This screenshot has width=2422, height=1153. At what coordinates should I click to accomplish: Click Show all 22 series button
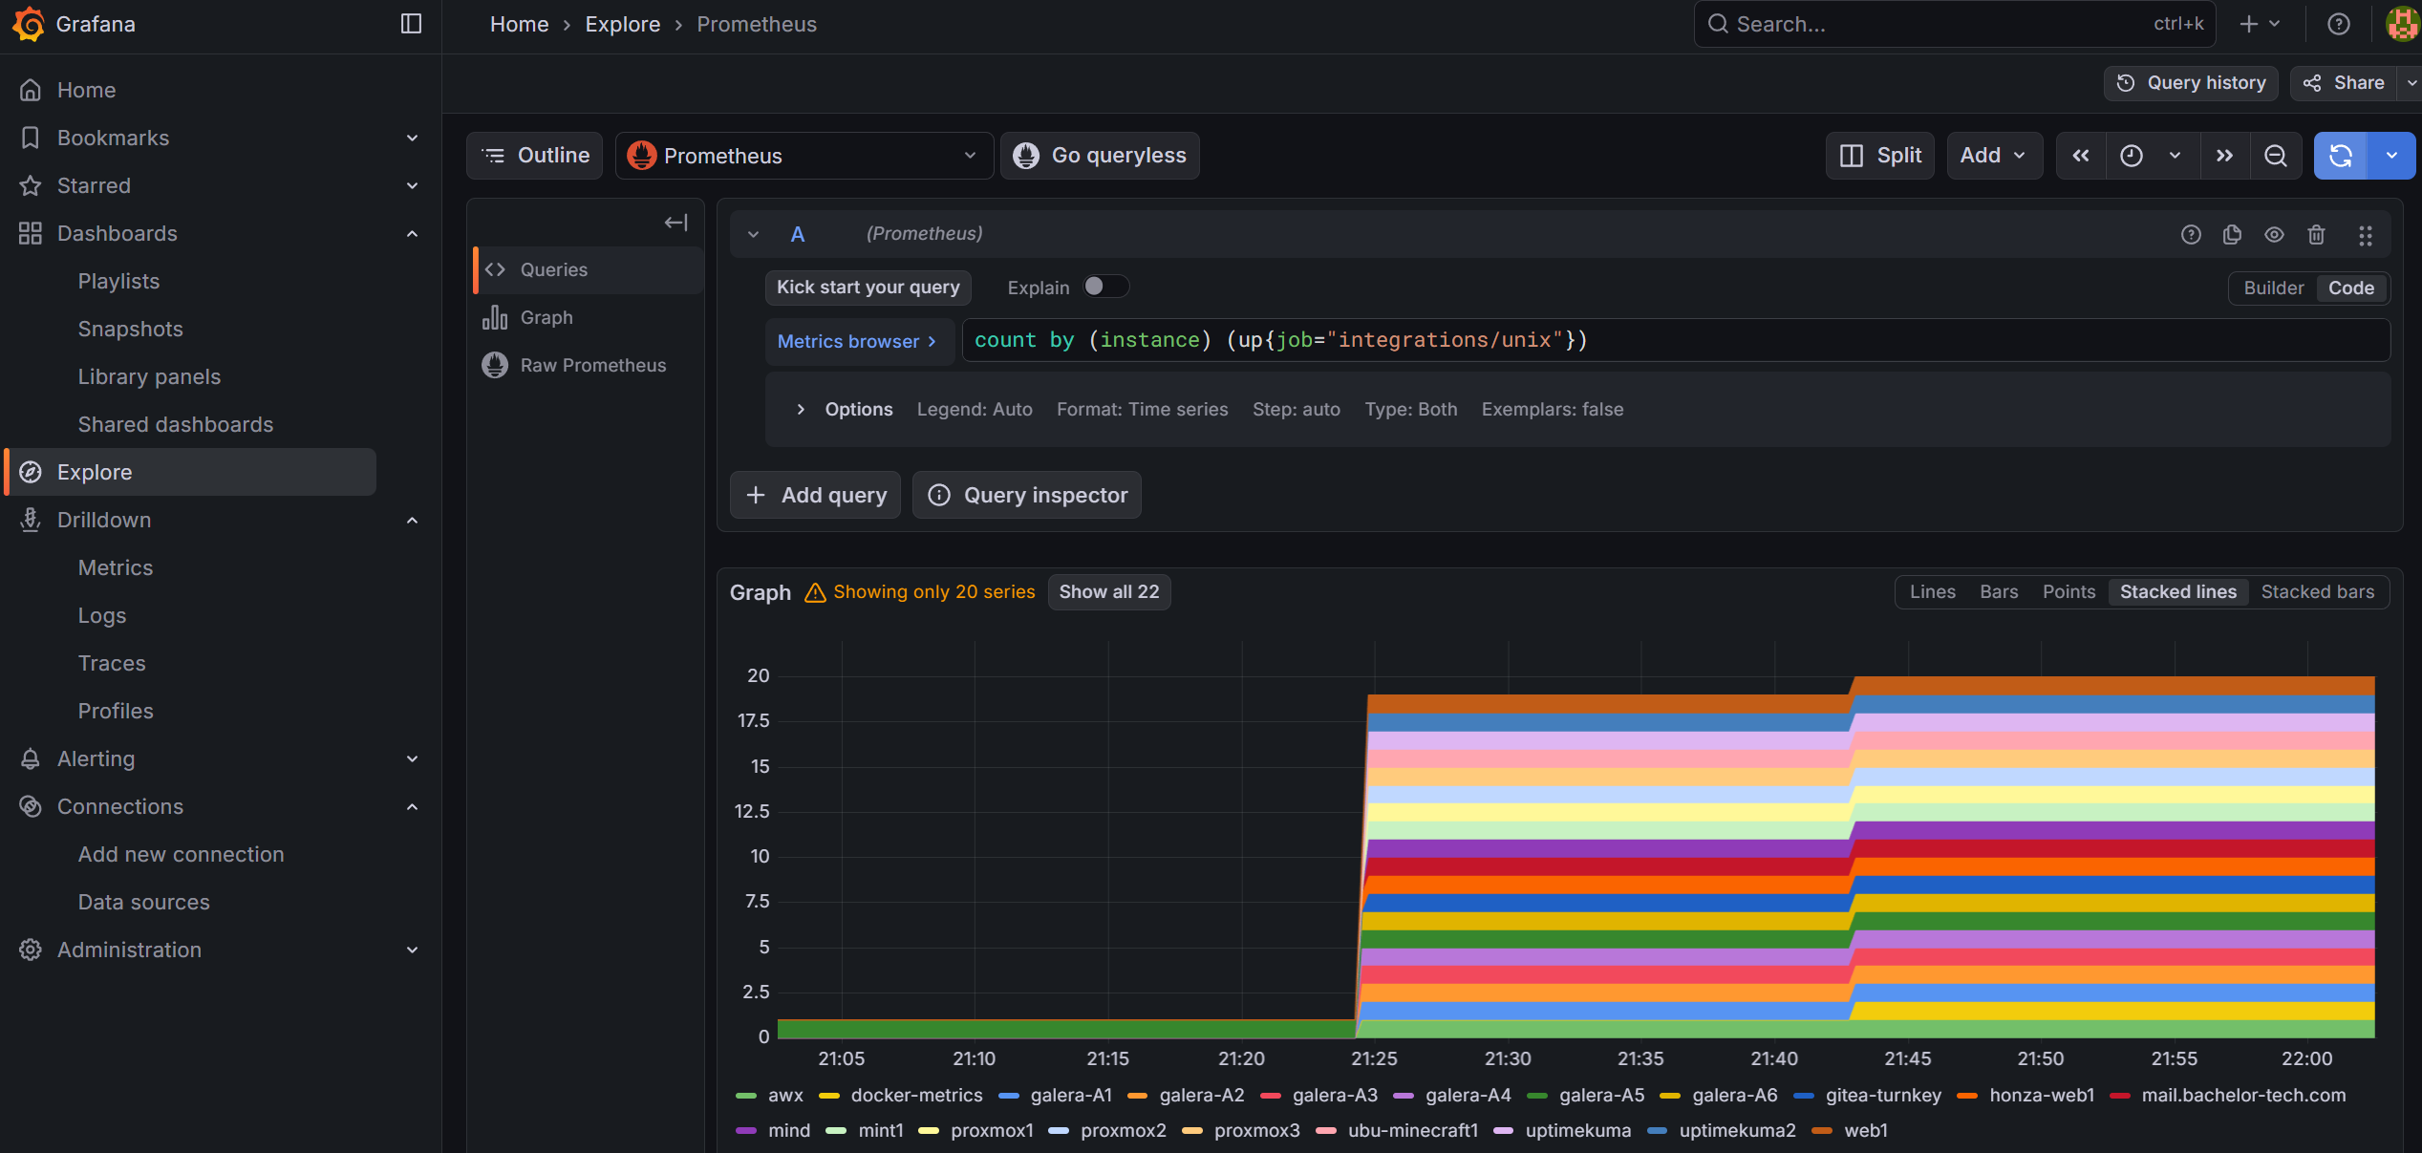click(x=1108, y=591)
